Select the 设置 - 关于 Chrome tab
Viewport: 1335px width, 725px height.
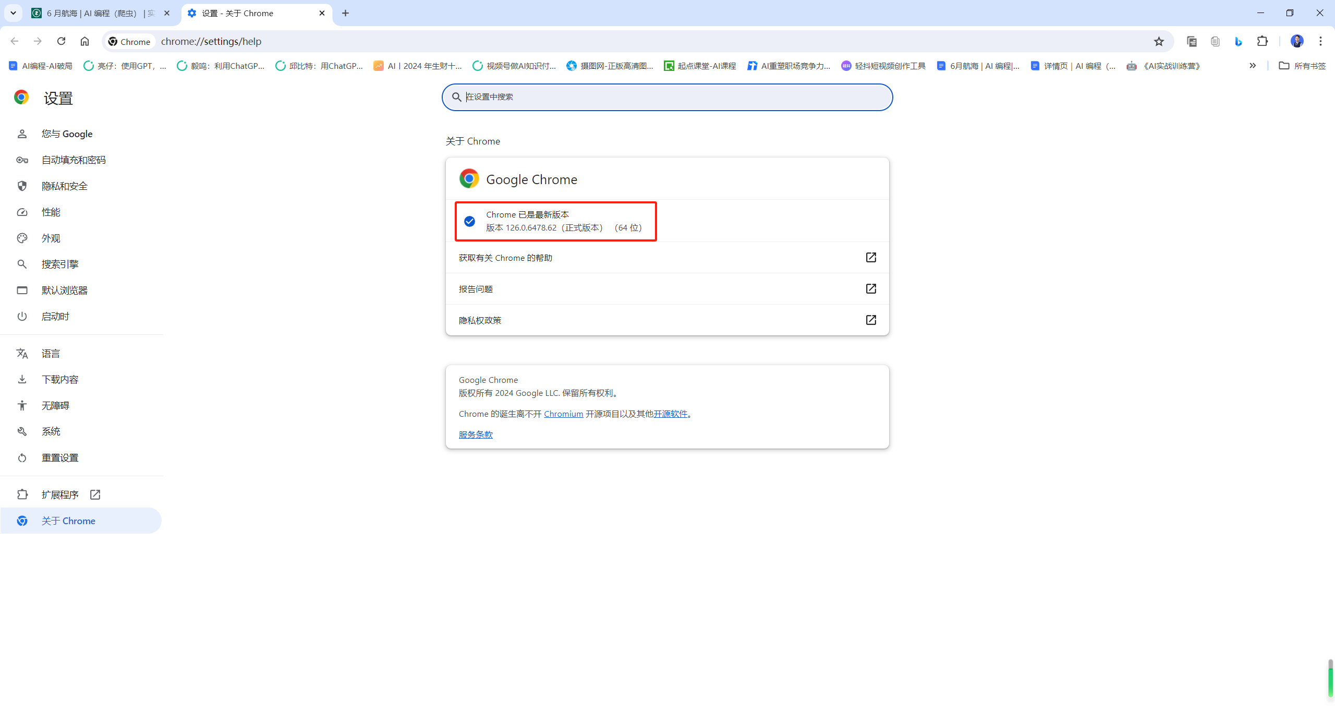click(257, 13)
